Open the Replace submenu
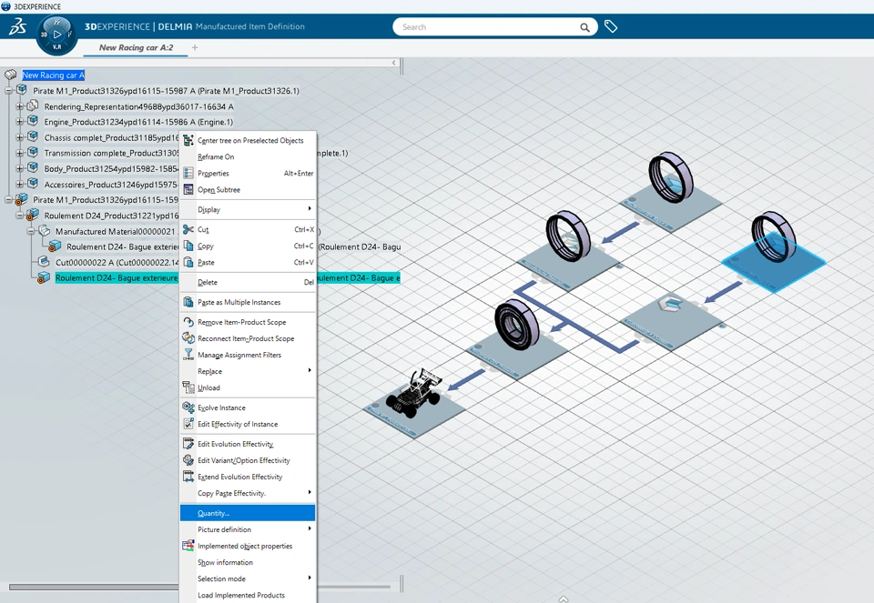The width and height of the screenshot is (874, 603). click(x=248, y=371)
